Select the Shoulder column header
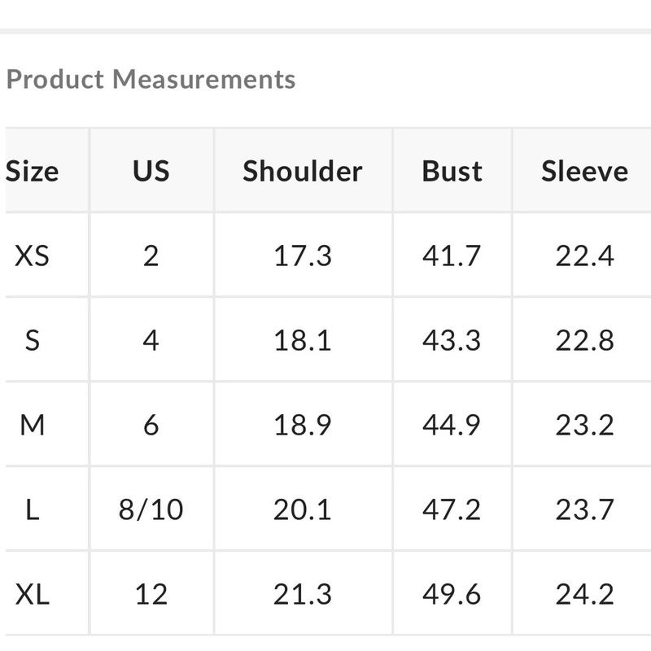This screenshot has width=651, height=651. (x=303, y=172)
